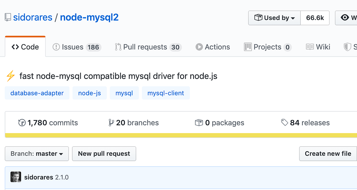Click the New pull request button
Image resolution: width=357 pixels, height=190 pixels.
click(104, 154)
